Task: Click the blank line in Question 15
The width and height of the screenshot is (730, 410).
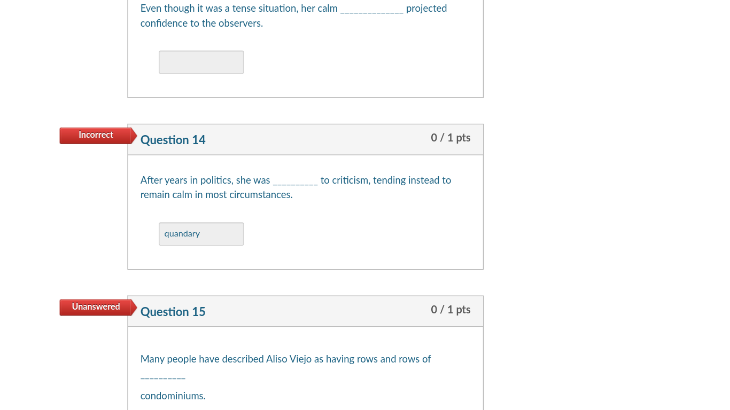Action: [x=163, y=377]
